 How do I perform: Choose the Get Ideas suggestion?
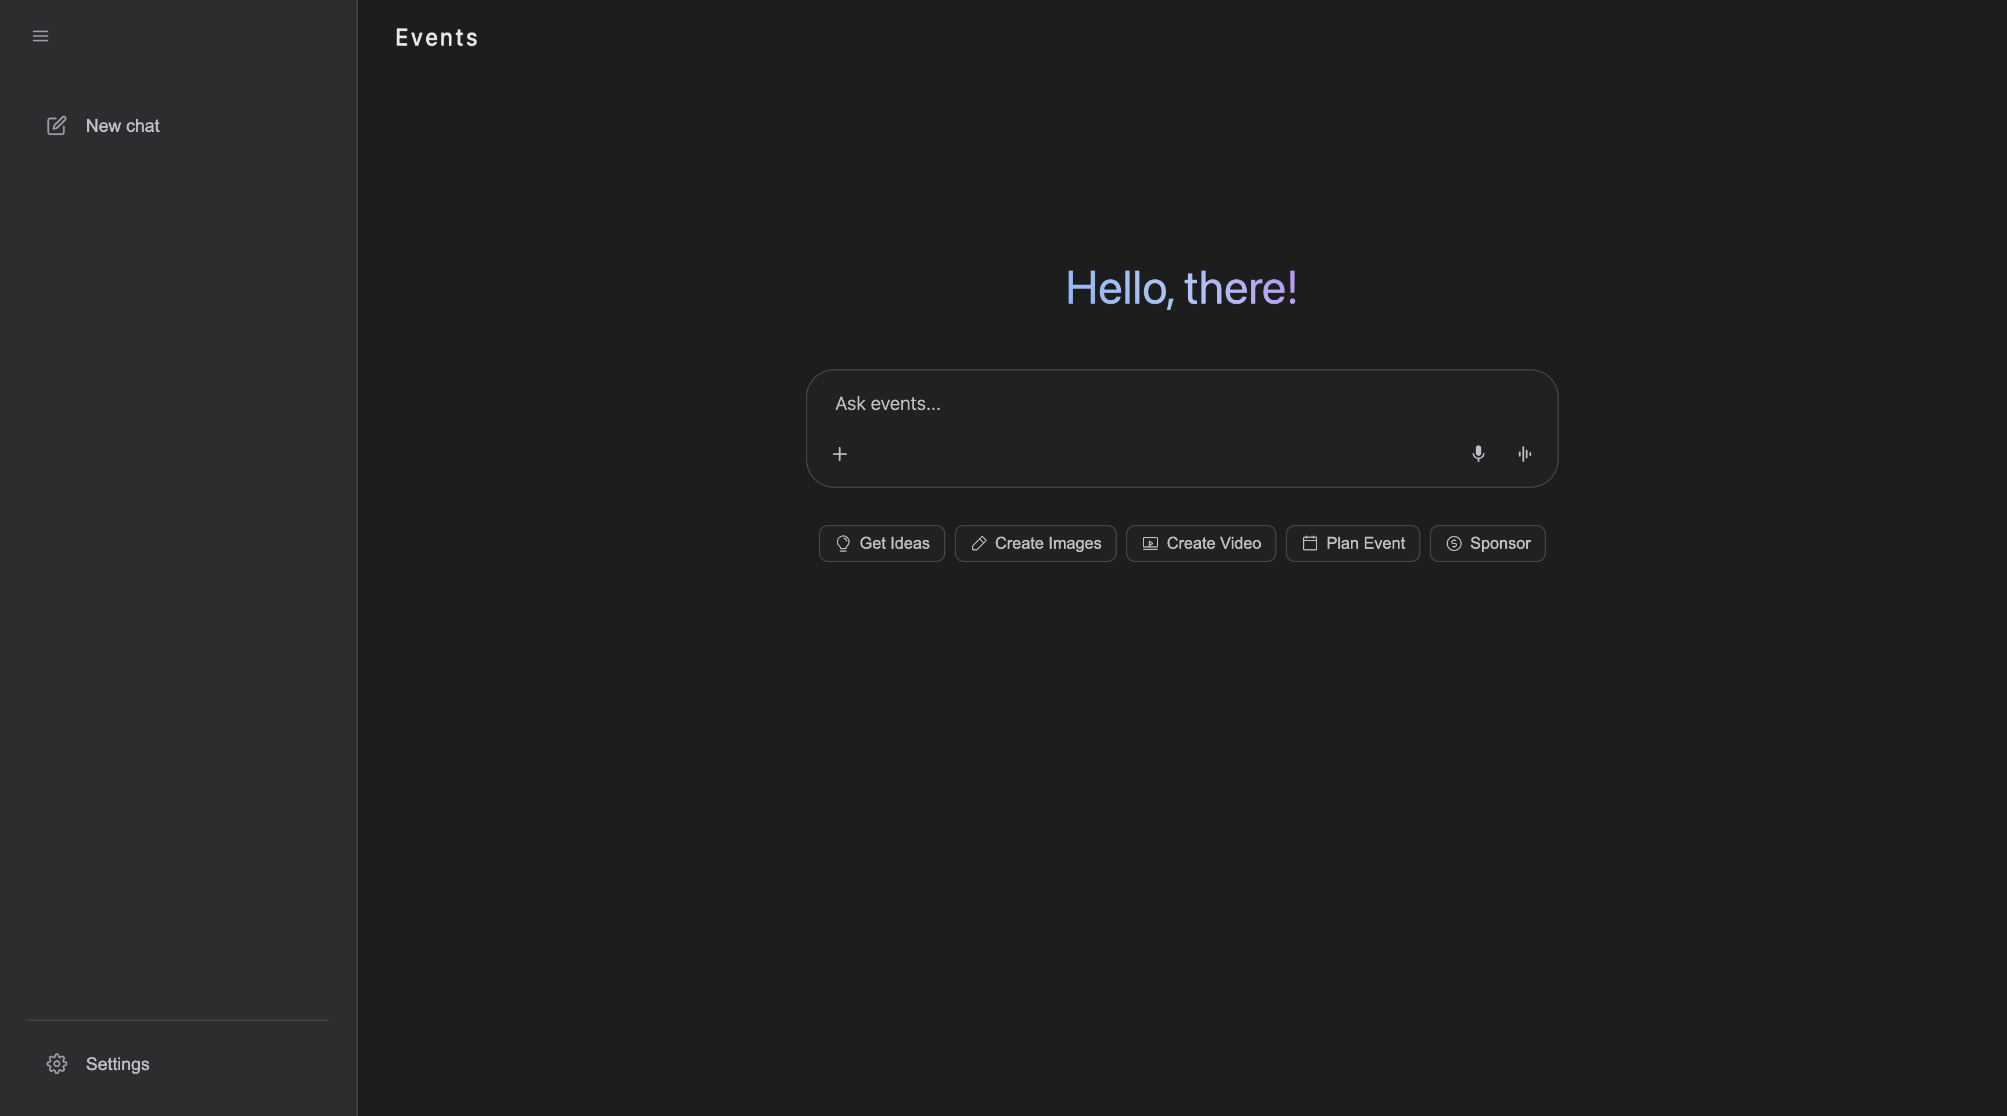pyautogui.click(x=881, y=543)
